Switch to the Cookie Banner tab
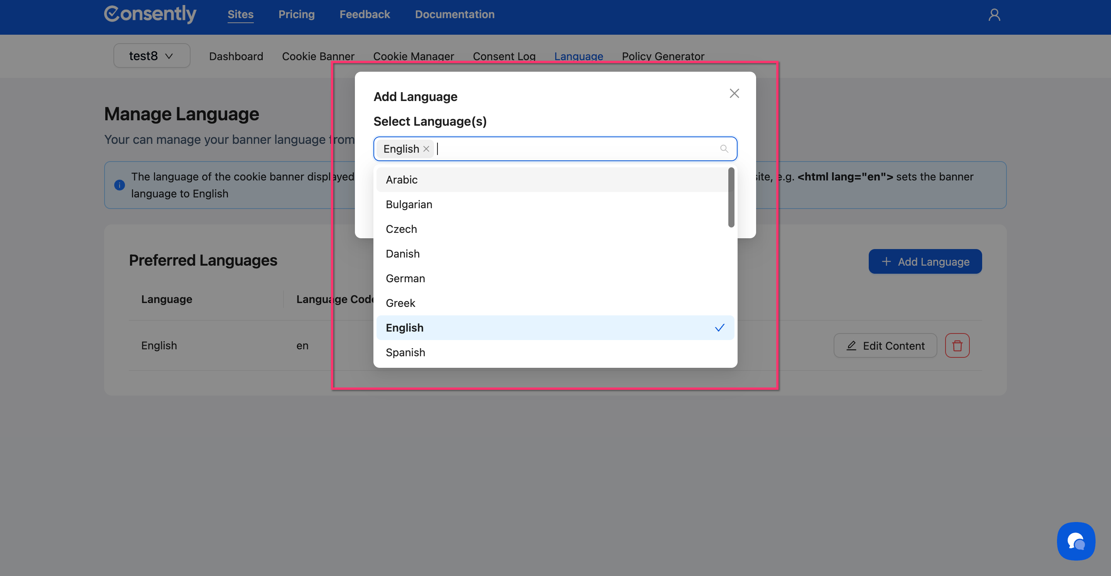Viewport: 1111px width, 576px height. click(318, 56)
